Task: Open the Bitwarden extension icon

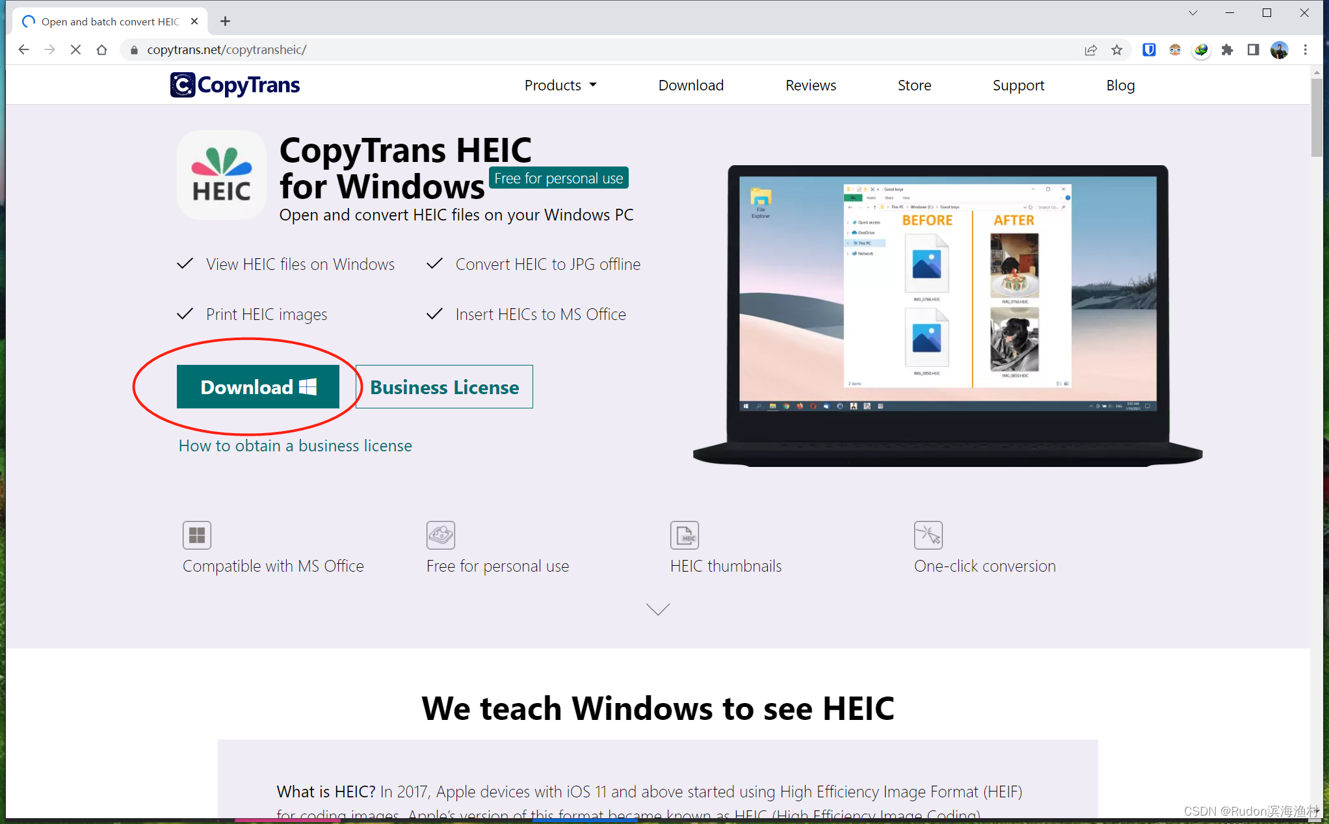Action: pos(1149,50)
